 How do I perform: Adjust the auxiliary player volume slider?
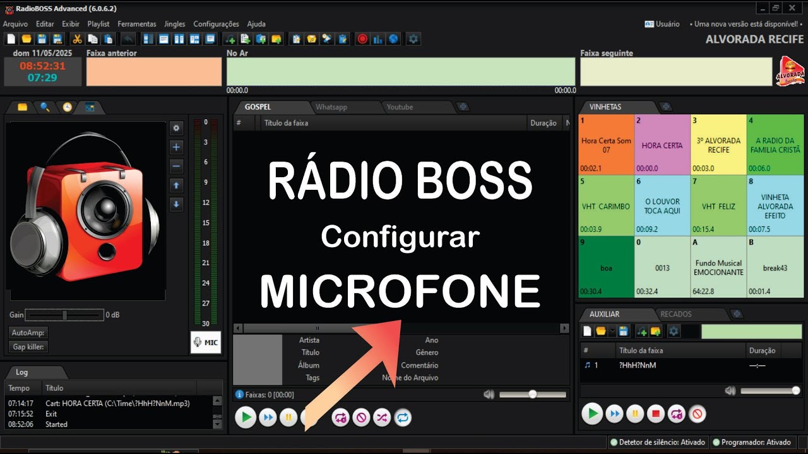(x=770, y=391)
